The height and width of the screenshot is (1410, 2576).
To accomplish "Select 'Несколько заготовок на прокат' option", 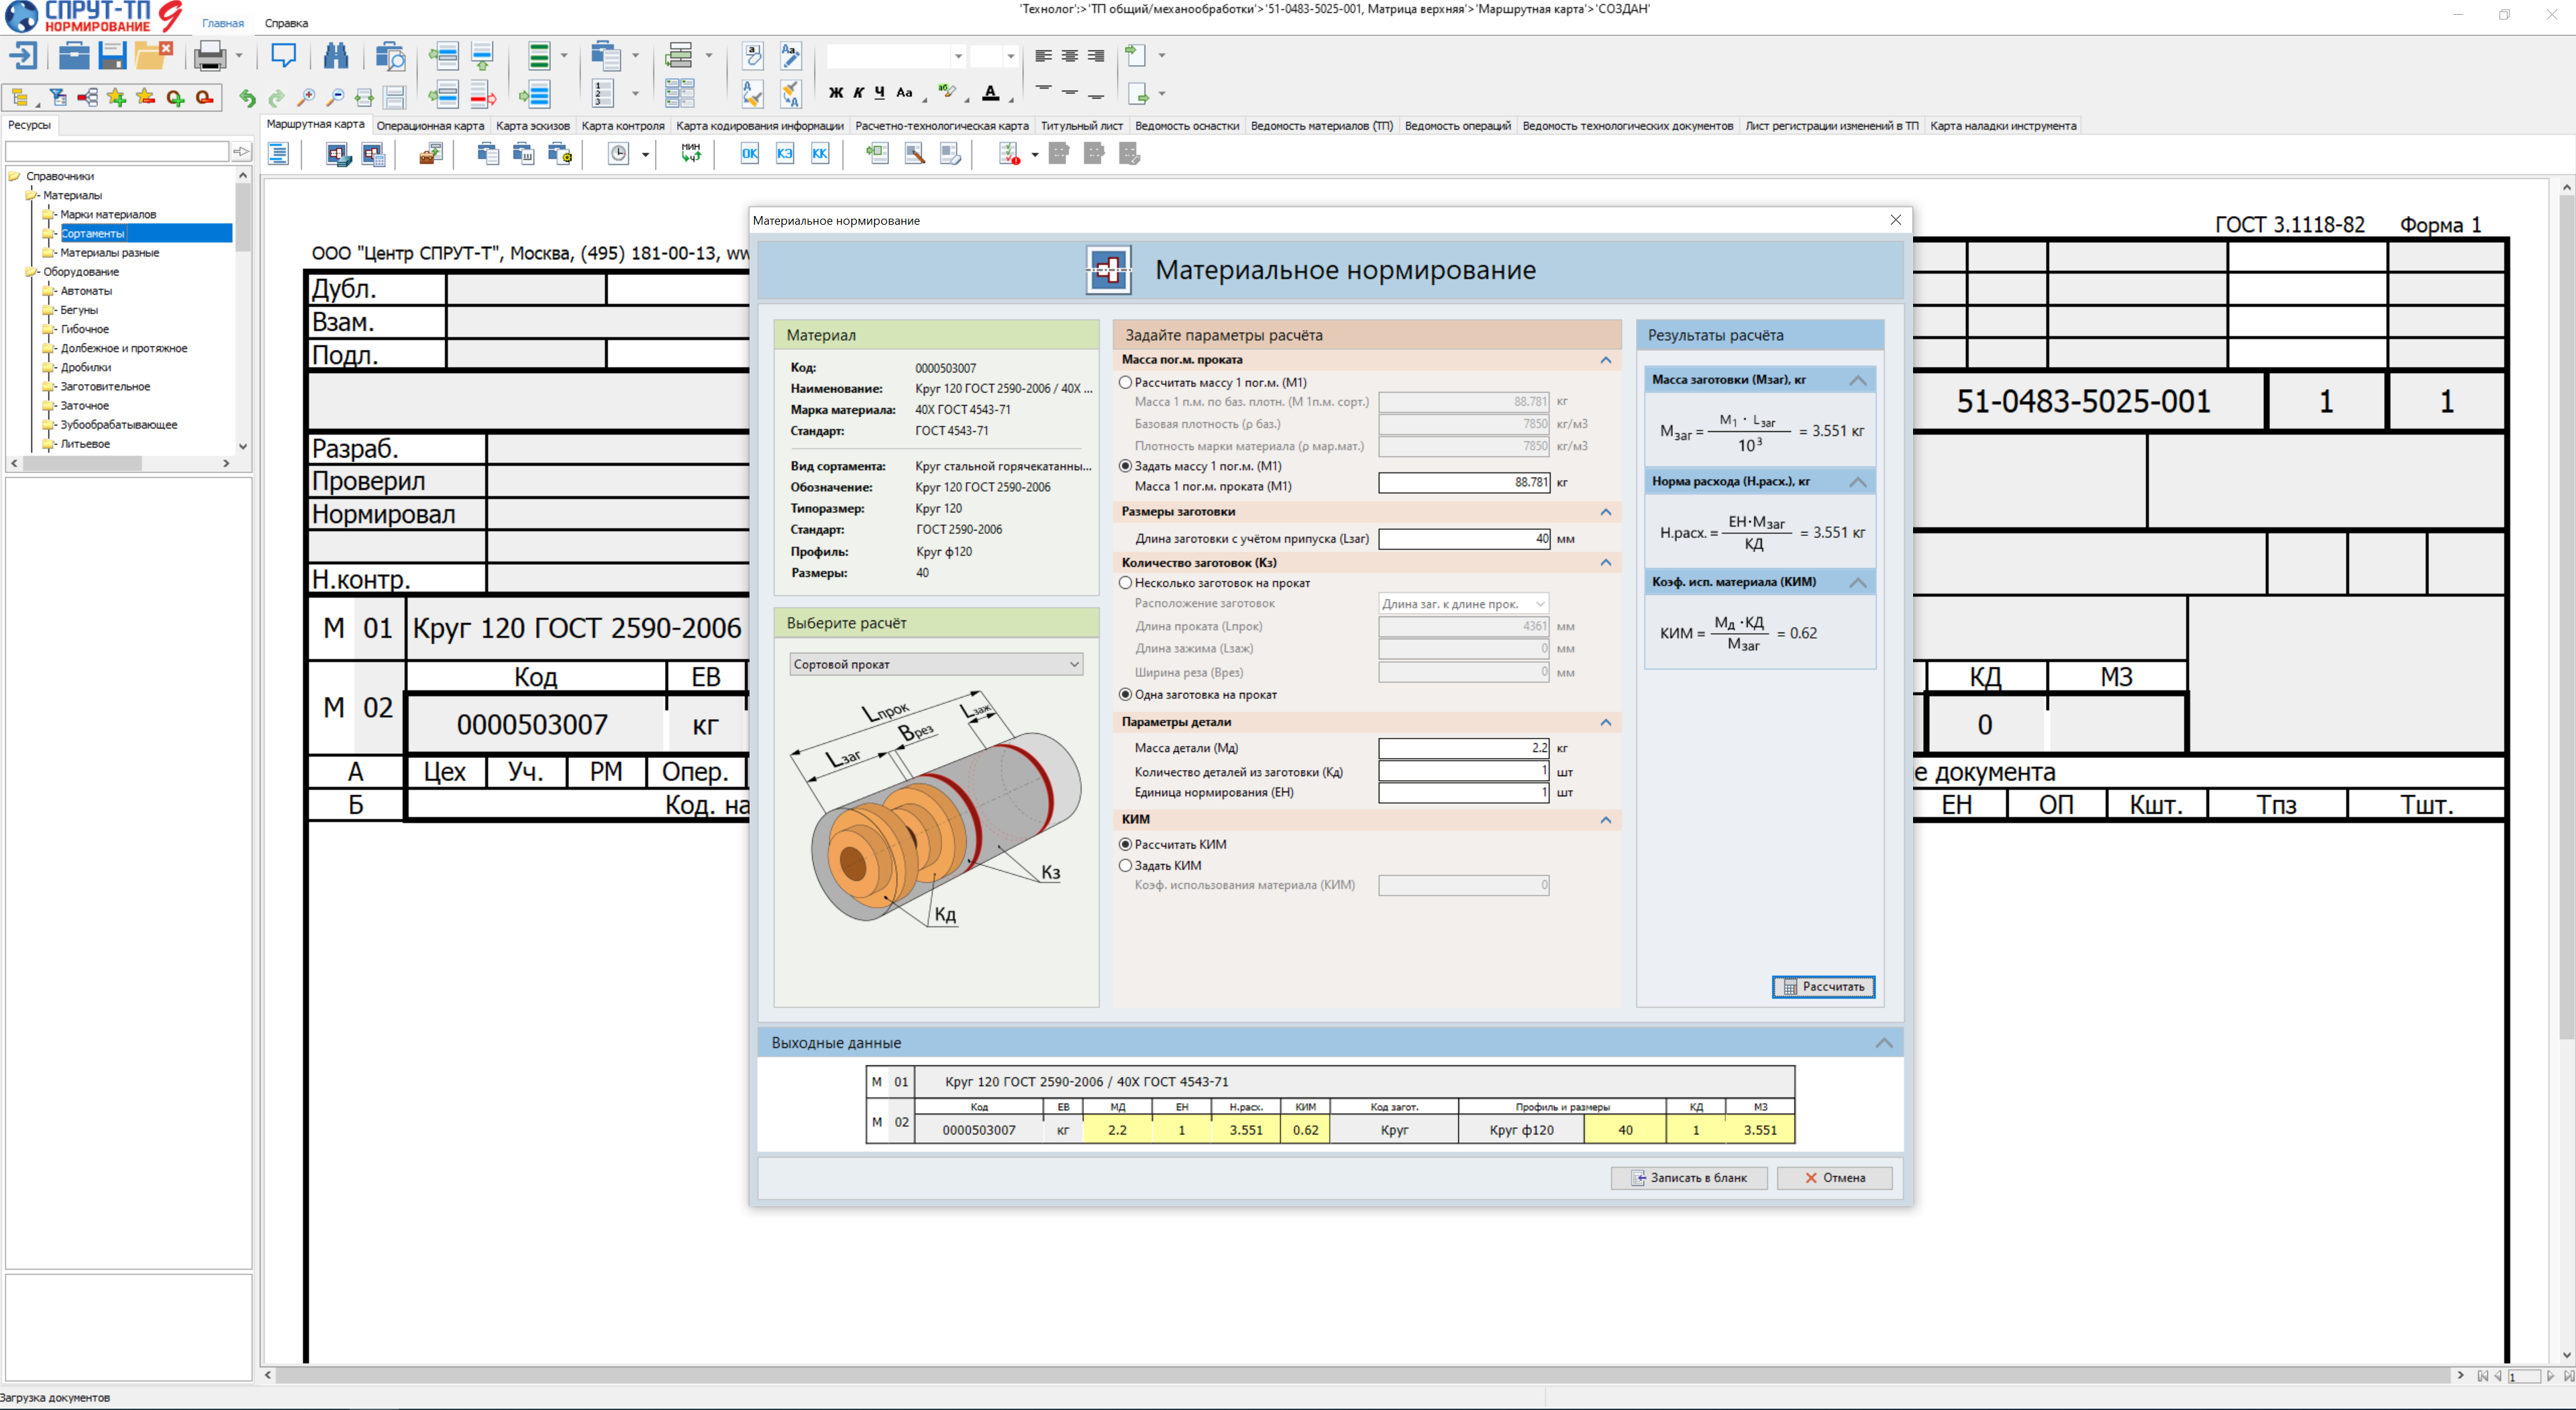I will (x=1126, y=583).
